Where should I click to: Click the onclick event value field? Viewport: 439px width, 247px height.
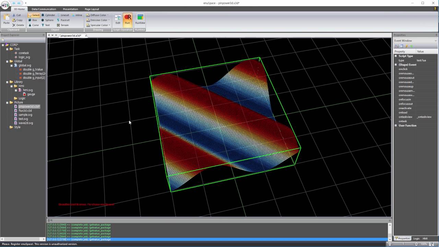coord(426,69)
